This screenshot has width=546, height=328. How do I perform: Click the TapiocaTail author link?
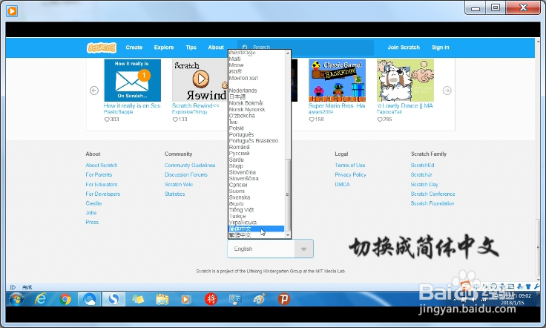(389, 112)
